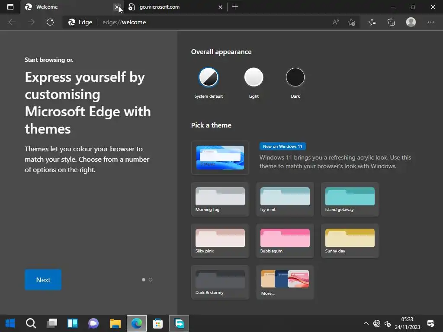This screenshot has width=443, height=332.
Task: Switch to the Welcome tab
Action: 72,7
